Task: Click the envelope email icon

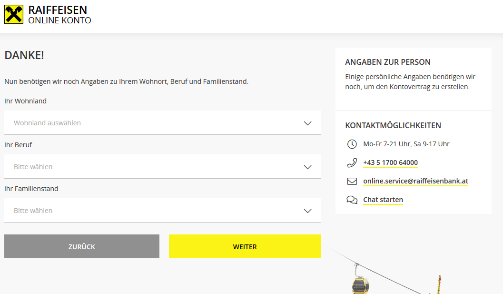Action: 352,181
